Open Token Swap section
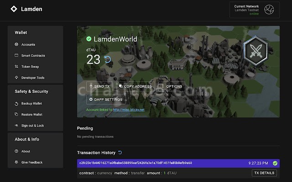Screen dimensions: 292x182 30,66
